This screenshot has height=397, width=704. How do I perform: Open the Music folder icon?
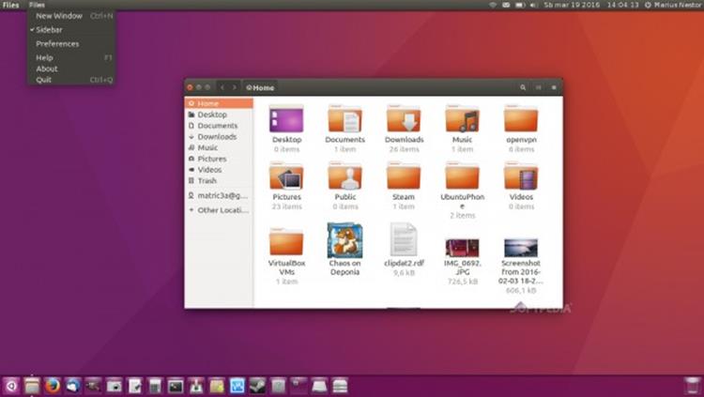[x=462, y=120]
